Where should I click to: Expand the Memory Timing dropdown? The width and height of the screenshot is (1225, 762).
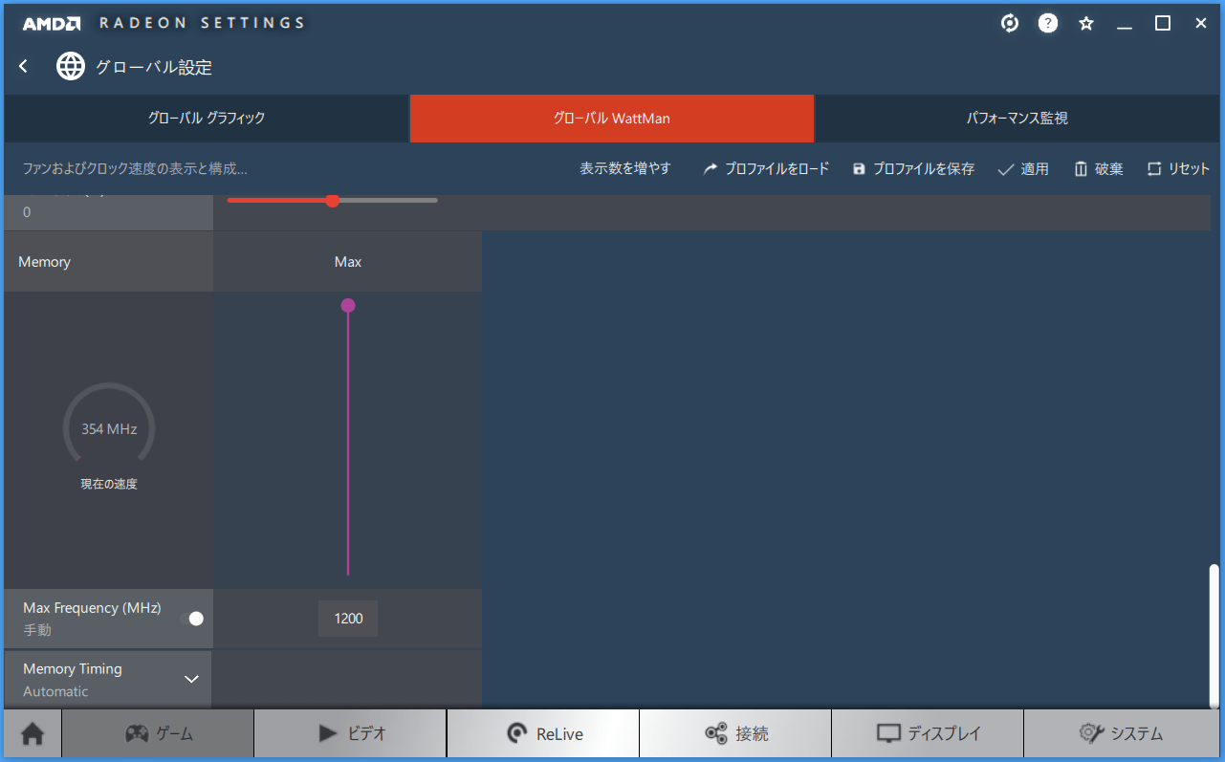191,679
